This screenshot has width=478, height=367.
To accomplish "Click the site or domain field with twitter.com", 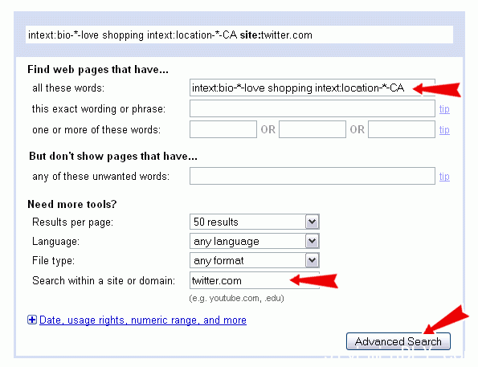I will coord(255,280).
